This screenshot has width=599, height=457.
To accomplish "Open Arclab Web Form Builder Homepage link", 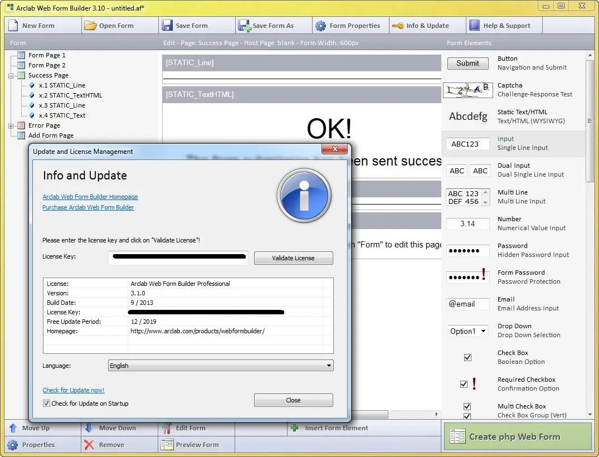I will (x=90, y=196).
